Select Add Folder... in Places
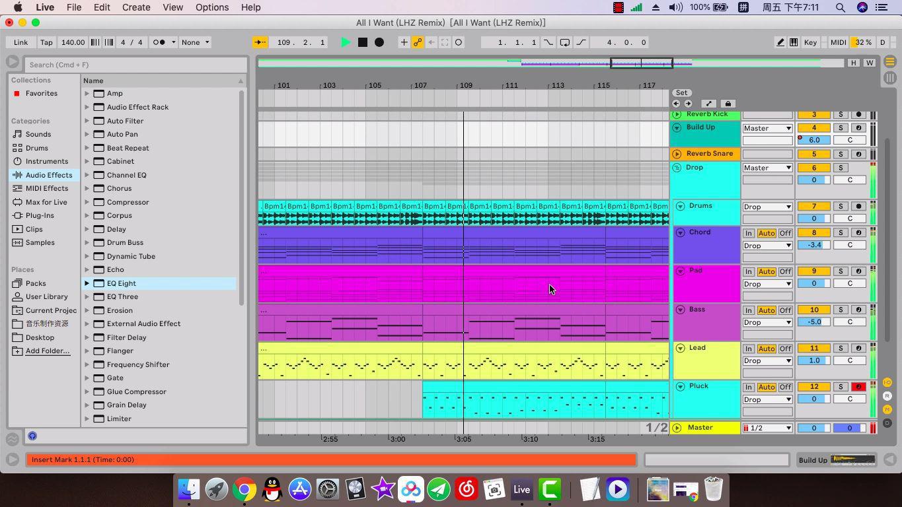Screen dimensions: 902x507 48,351
